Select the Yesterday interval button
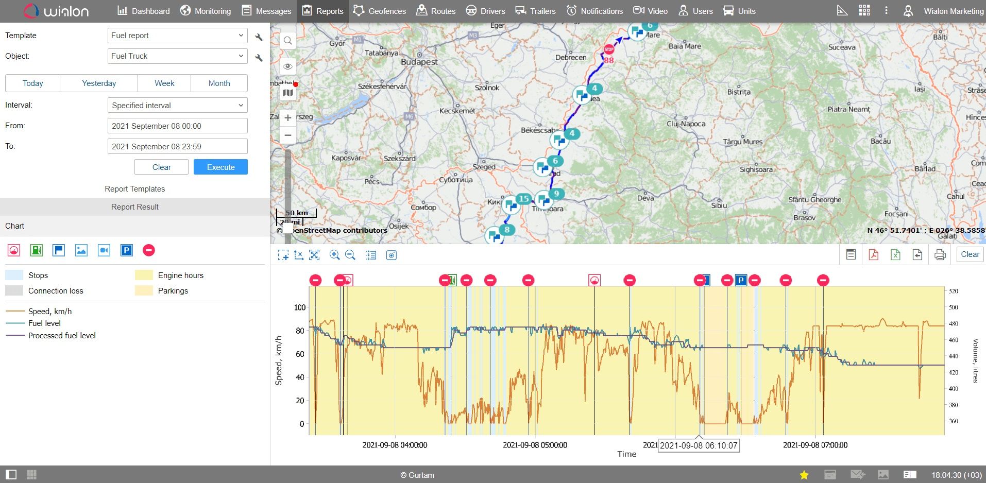This screenshot has height=483, width=986. (x=99, y=83)
